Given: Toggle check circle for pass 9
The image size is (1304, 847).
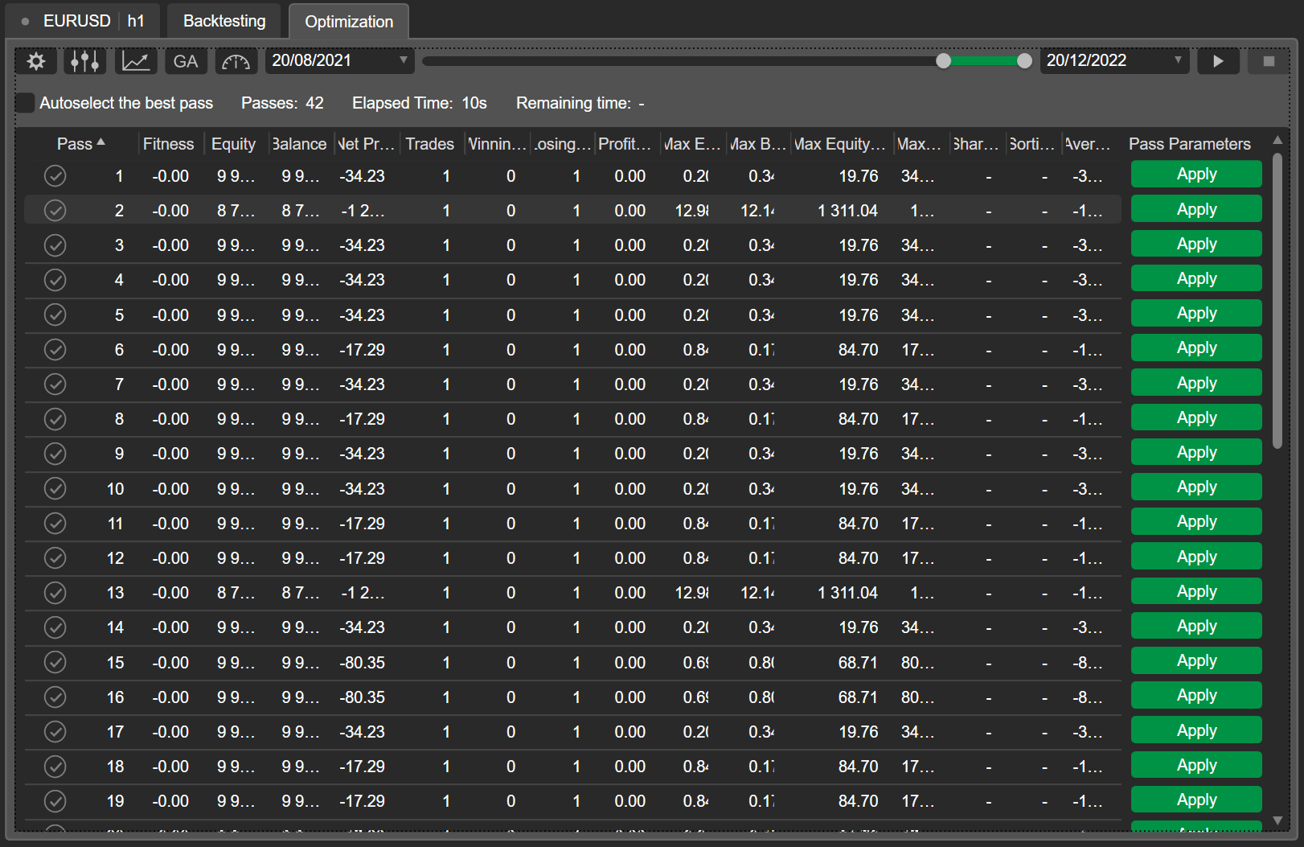Looking at the screenshot, I should pyautogui.click(x=55, y=454).
